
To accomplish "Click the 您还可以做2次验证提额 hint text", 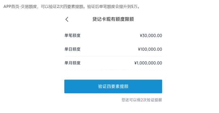I will click(x=142, y=100).
